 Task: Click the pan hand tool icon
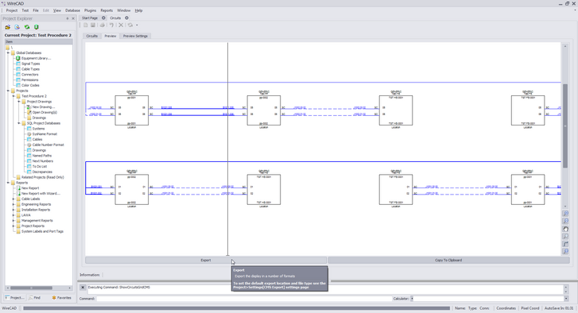coord(565,229)
